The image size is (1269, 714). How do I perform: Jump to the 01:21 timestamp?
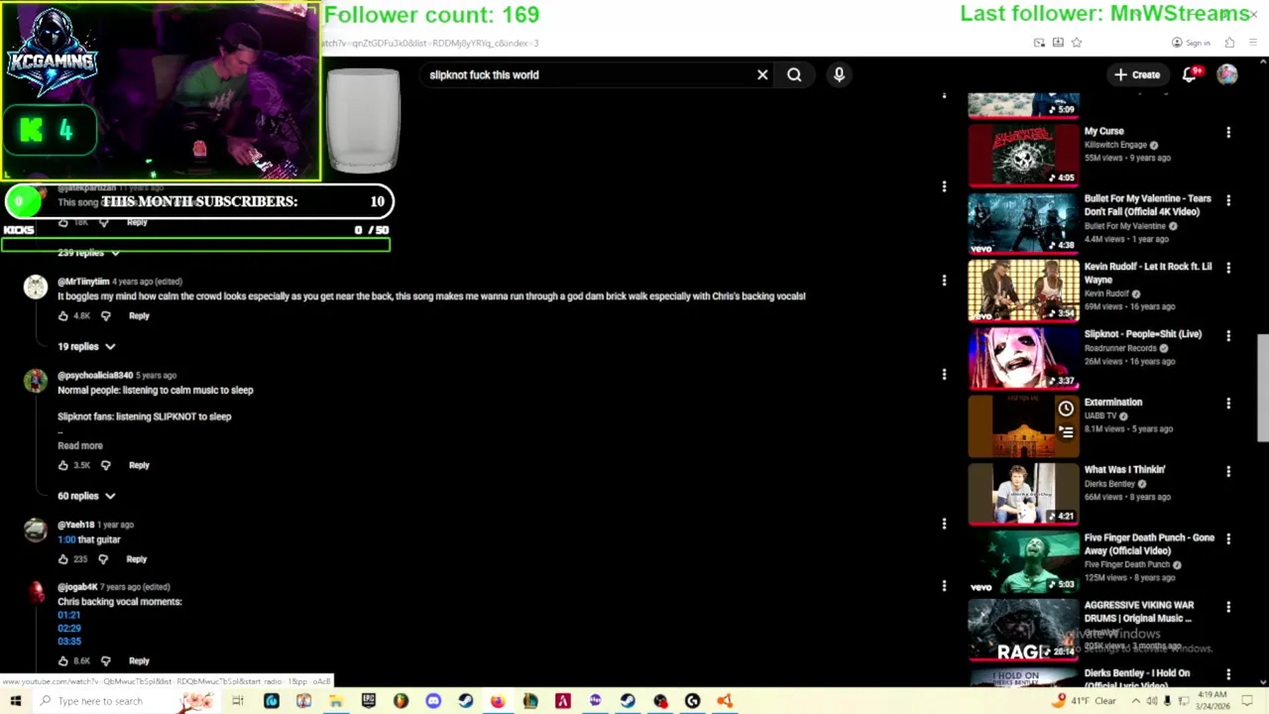point(68,615)
